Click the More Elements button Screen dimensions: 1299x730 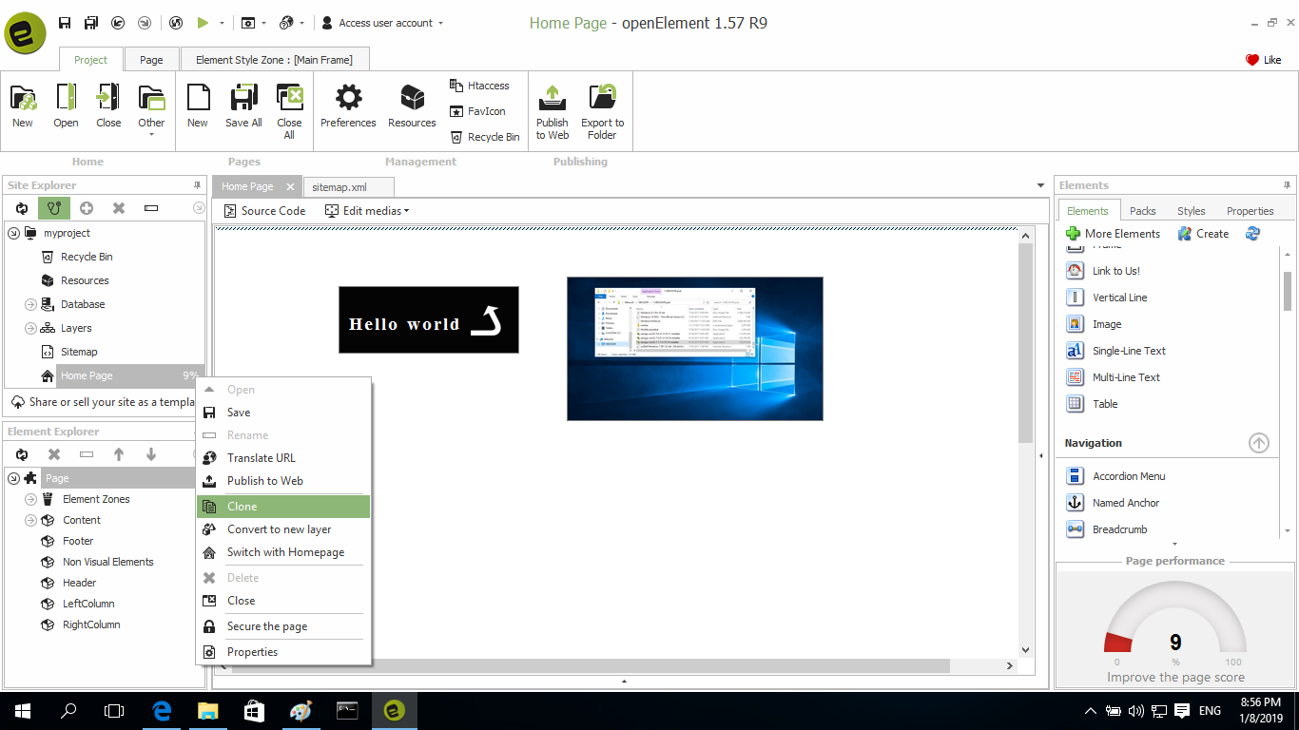(1113, 234)
